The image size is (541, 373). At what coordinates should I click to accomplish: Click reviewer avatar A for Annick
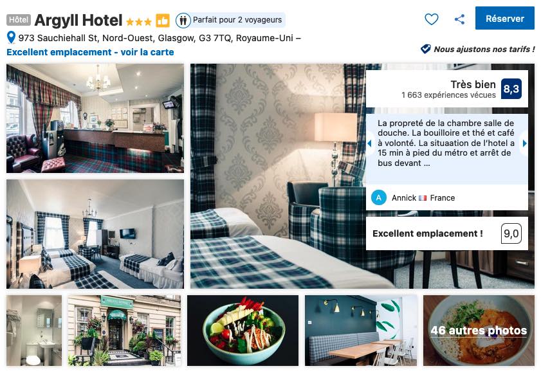[378, 197]
